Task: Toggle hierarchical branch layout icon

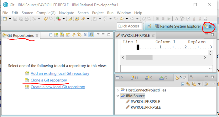Action: pyautogui.click(x=85, y=35)
